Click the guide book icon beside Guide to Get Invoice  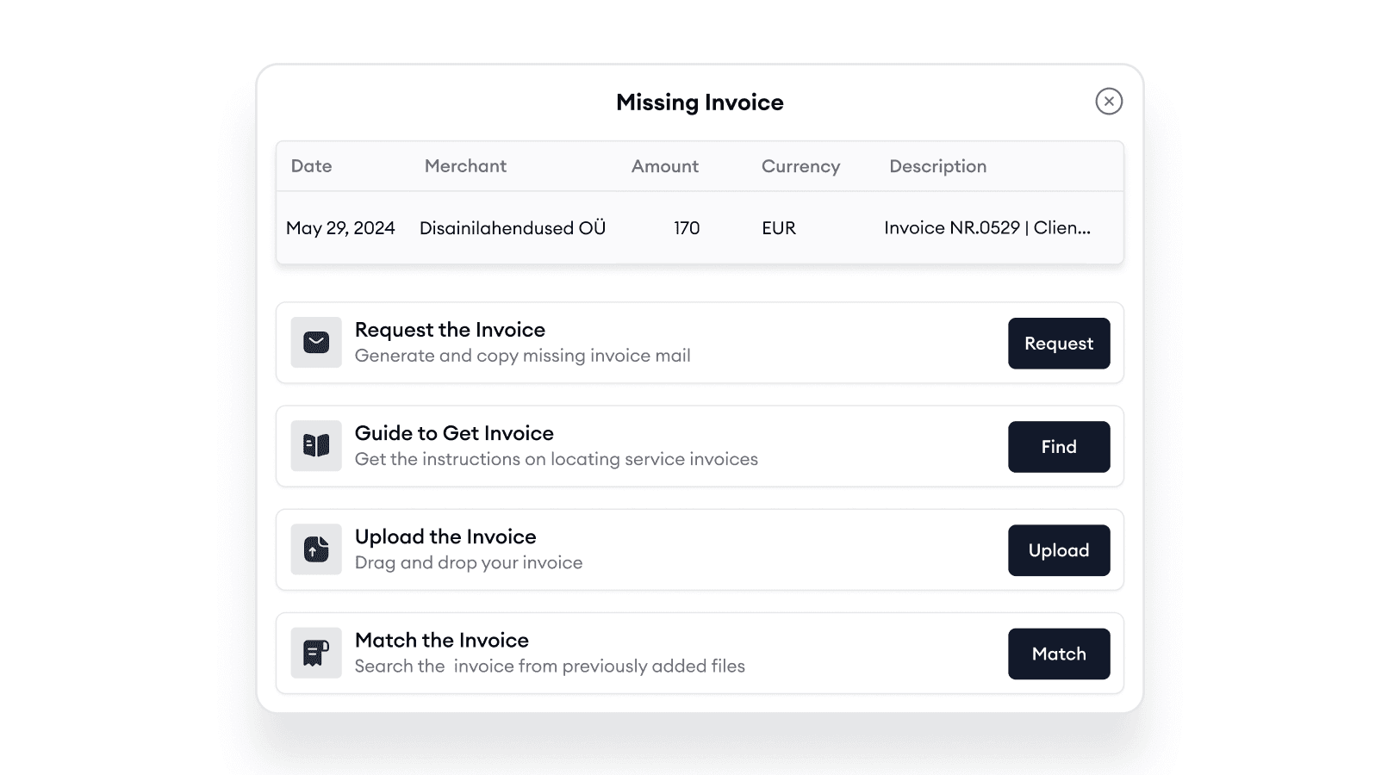tap(316, 446)
